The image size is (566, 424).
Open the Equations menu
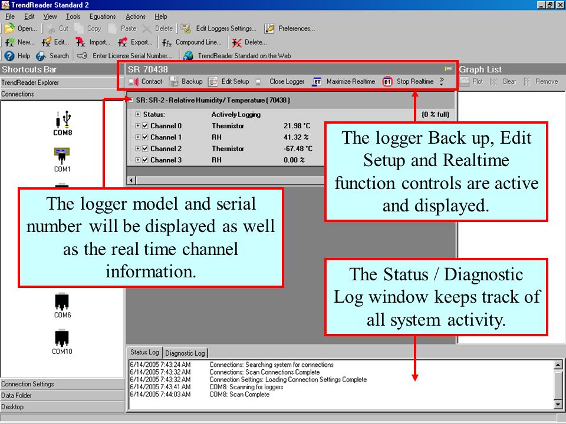(x=103, y=16)
